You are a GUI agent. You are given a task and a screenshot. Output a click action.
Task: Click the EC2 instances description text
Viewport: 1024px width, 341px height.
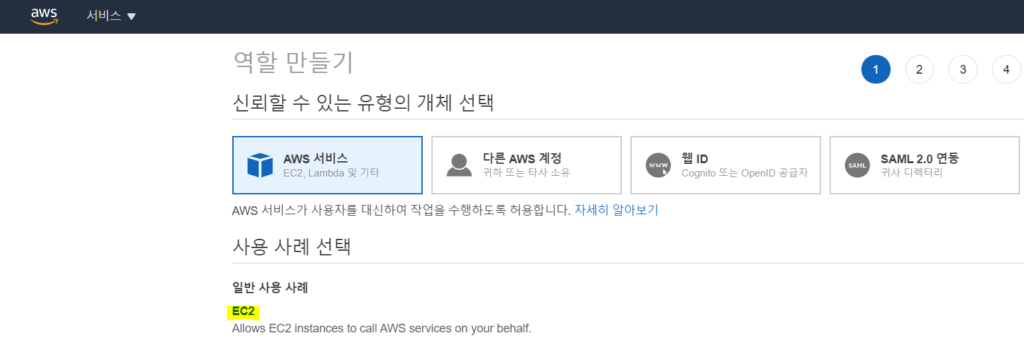coord(382,328)
